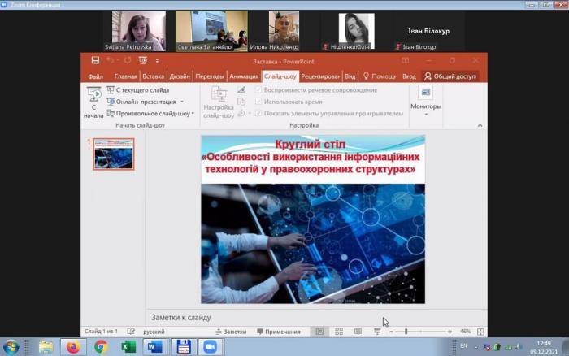Open the Заметки pane from status bar
This screenshot has height=356, width=569.
[x=230, y=332]
